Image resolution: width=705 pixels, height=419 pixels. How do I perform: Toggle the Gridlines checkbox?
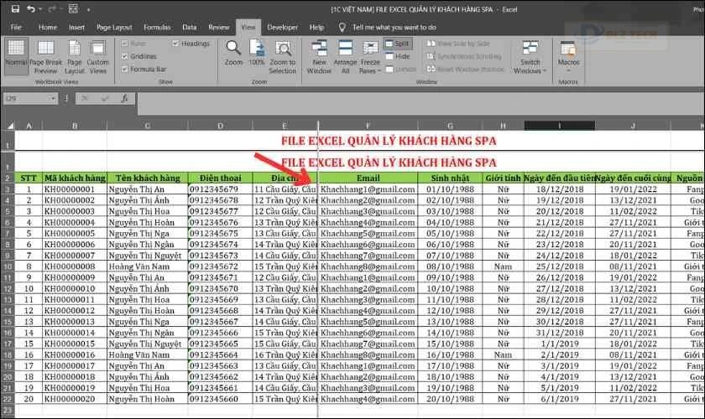125,57
